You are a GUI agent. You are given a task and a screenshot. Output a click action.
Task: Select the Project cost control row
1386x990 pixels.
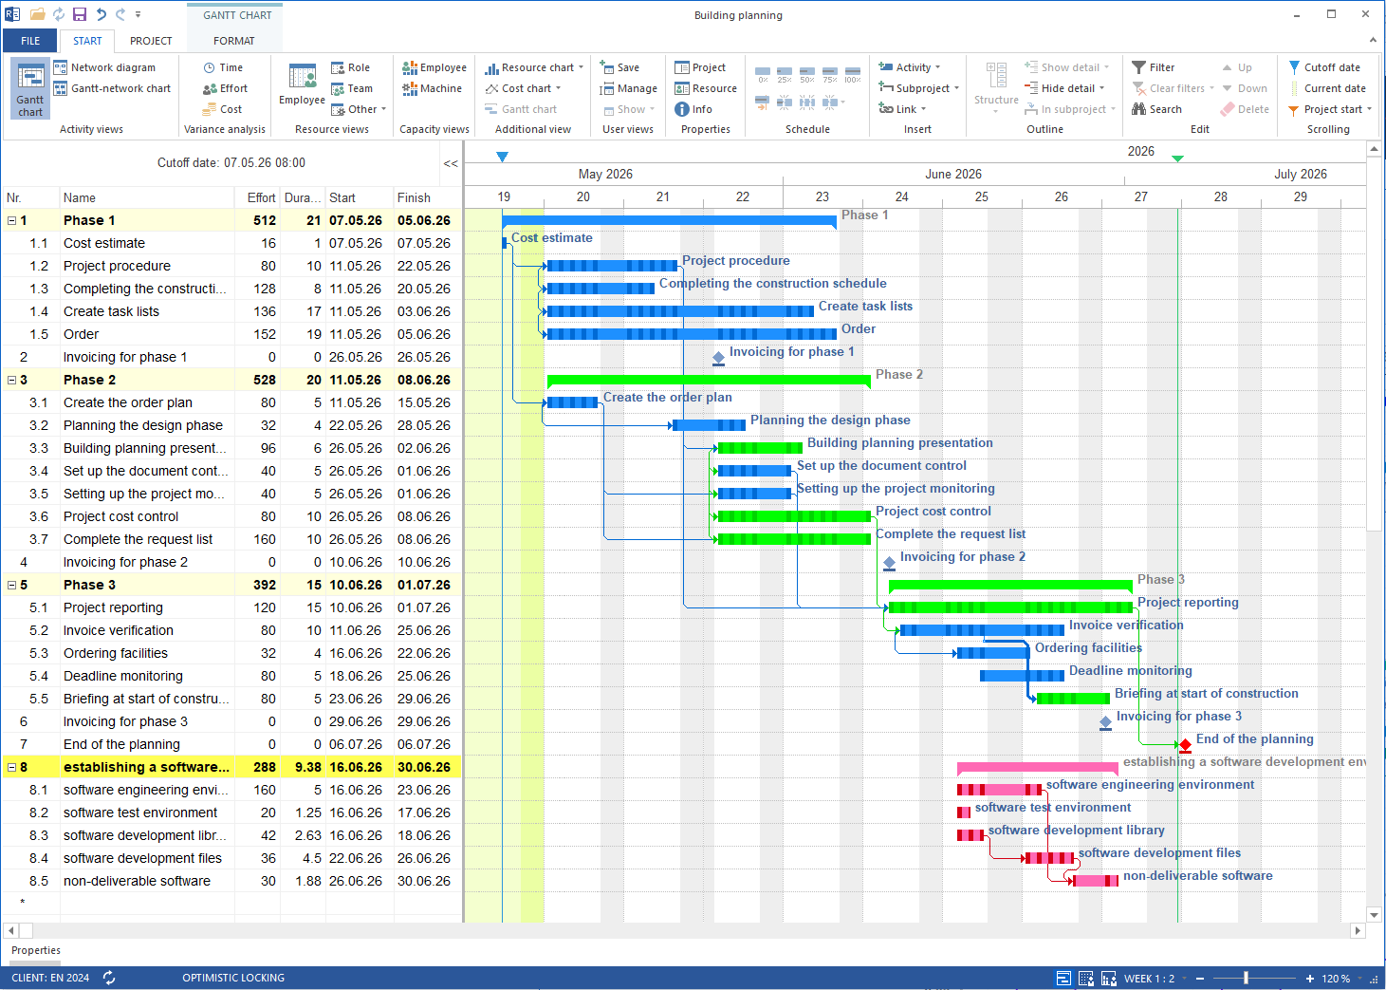point(232,516)
